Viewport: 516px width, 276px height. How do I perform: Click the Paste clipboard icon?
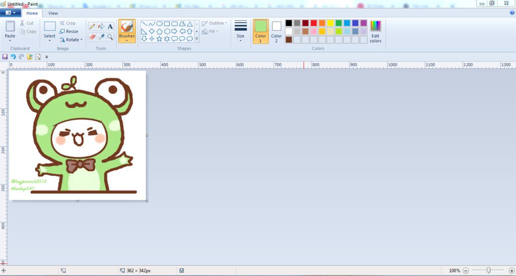coord(10,26)
